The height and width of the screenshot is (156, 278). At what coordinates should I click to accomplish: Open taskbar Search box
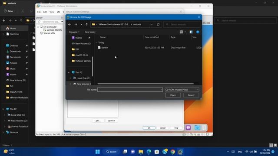tap(112, 152)
